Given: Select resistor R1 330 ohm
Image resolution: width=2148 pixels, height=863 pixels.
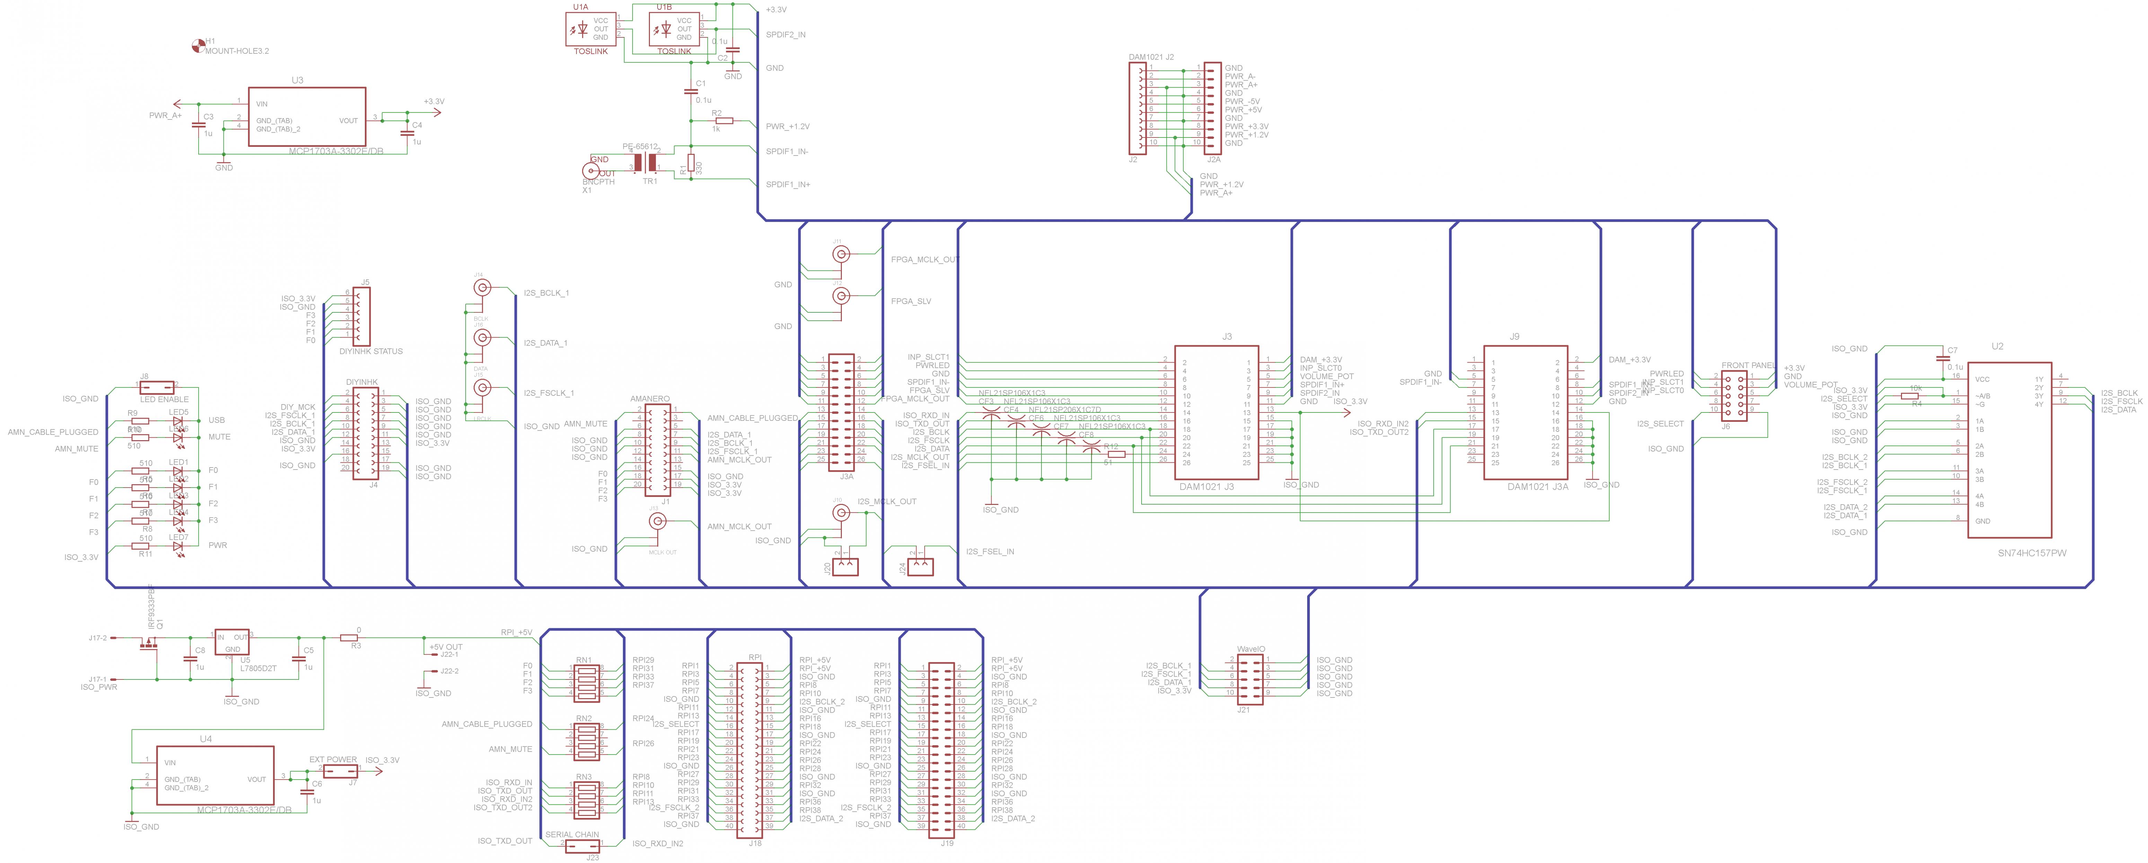Looking at the screenshot, I should point(690,163).
